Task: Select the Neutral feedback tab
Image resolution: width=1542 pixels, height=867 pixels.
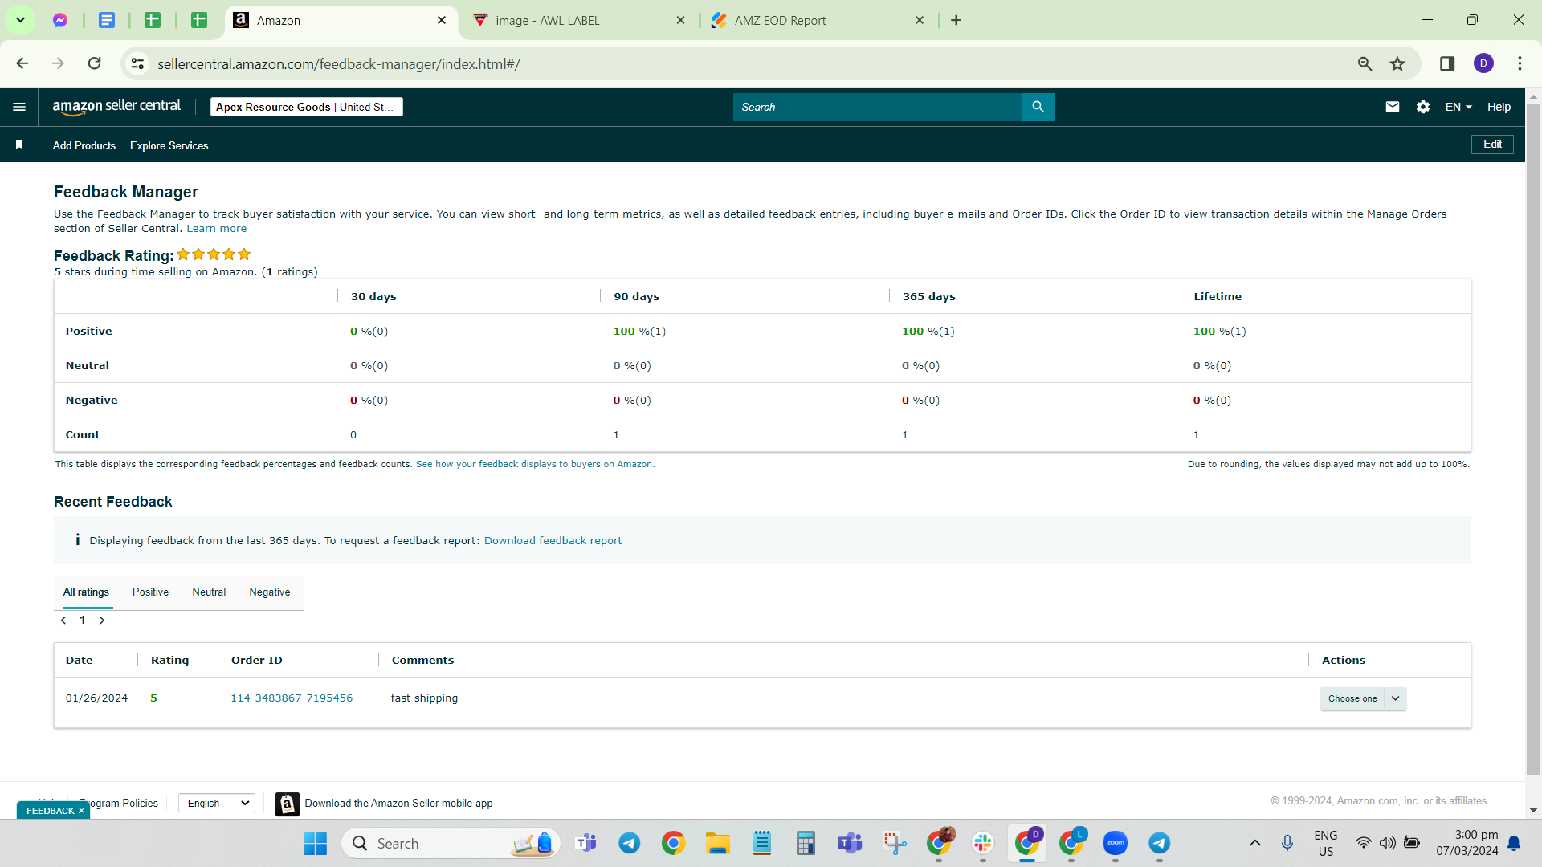Action: coord(209,592)
